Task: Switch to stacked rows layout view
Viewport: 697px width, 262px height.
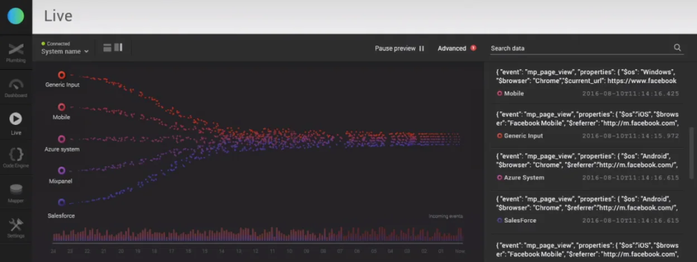Action: [x=107, y=48]
